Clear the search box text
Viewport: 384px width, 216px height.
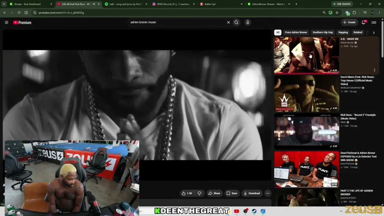point(228,22)
